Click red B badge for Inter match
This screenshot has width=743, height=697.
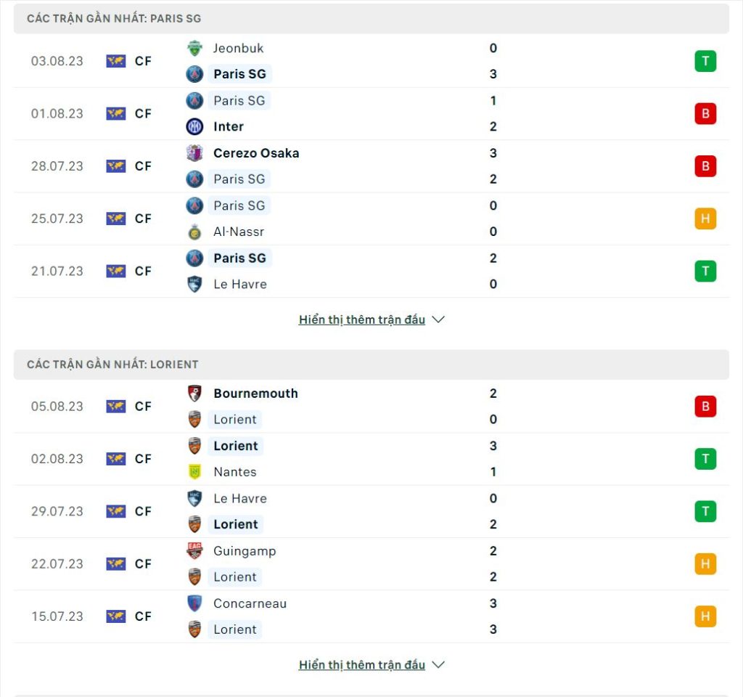point(705,114)
